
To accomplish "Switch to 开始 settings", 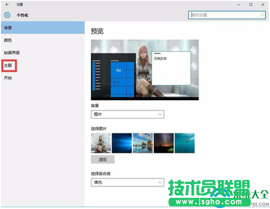I will [8, 78].
